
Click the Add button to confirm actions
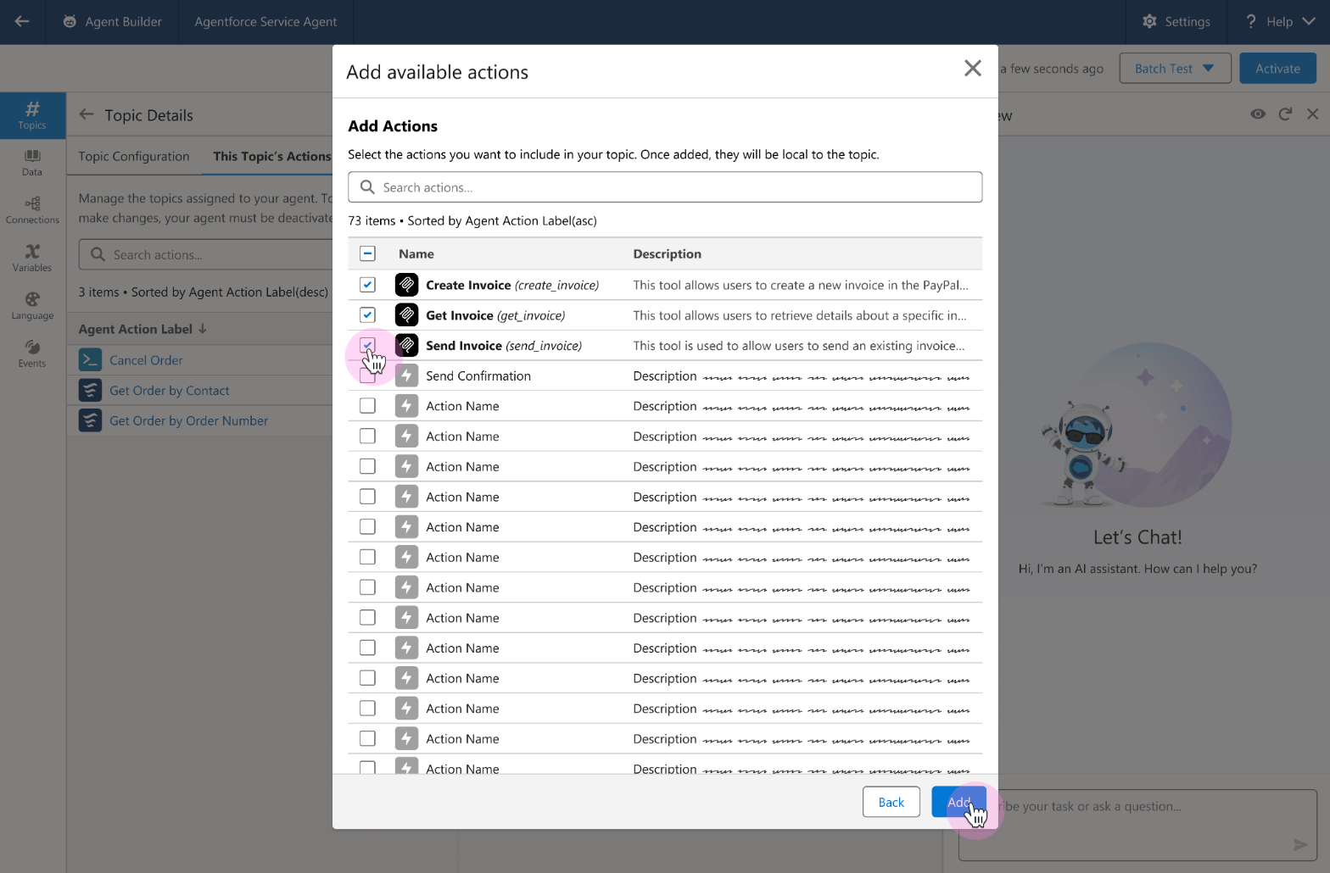[958, 802]
